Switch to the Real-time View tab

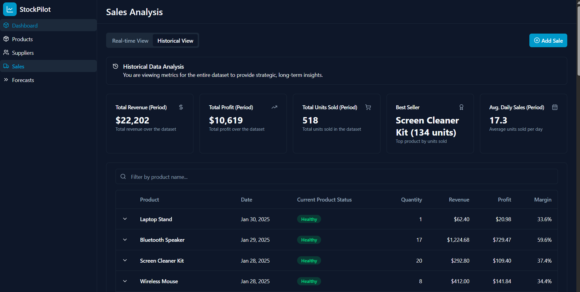pos(130,40)
